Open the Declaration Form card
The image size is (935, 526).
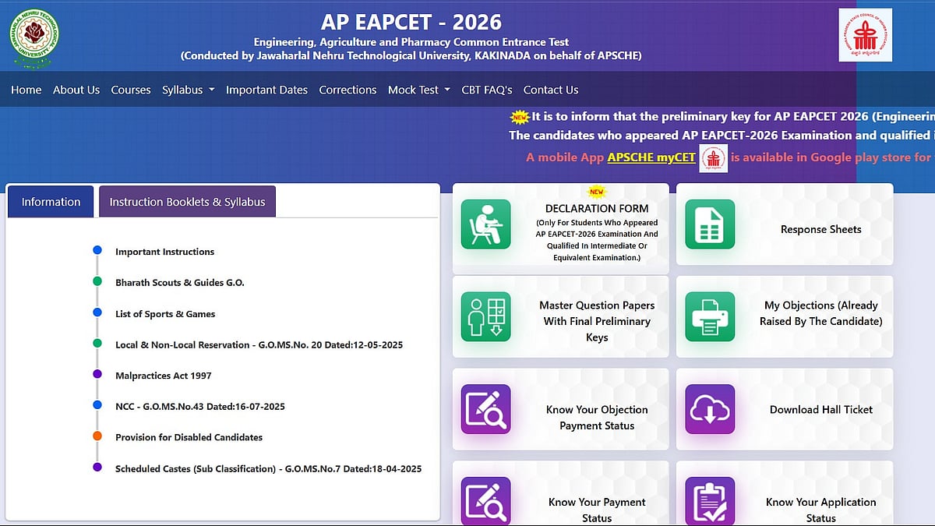click(x=560, y=228)
